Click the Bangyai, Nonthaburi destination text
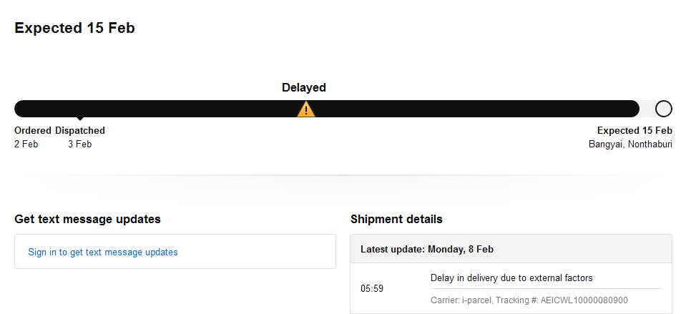The height and width of the screenshot is (314, 681). pos(630,144)
